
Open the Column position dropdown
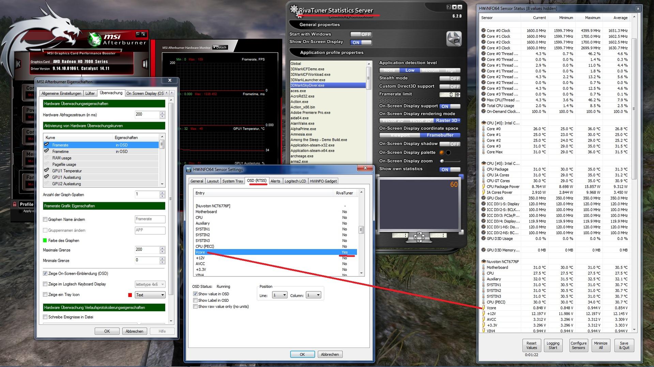click(314, 295)
